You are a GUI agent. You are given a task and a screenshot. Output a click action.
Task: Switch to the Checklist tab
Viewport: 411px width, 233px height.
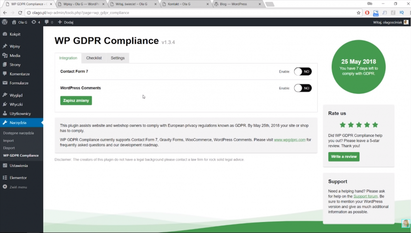[x=94, y=58]
